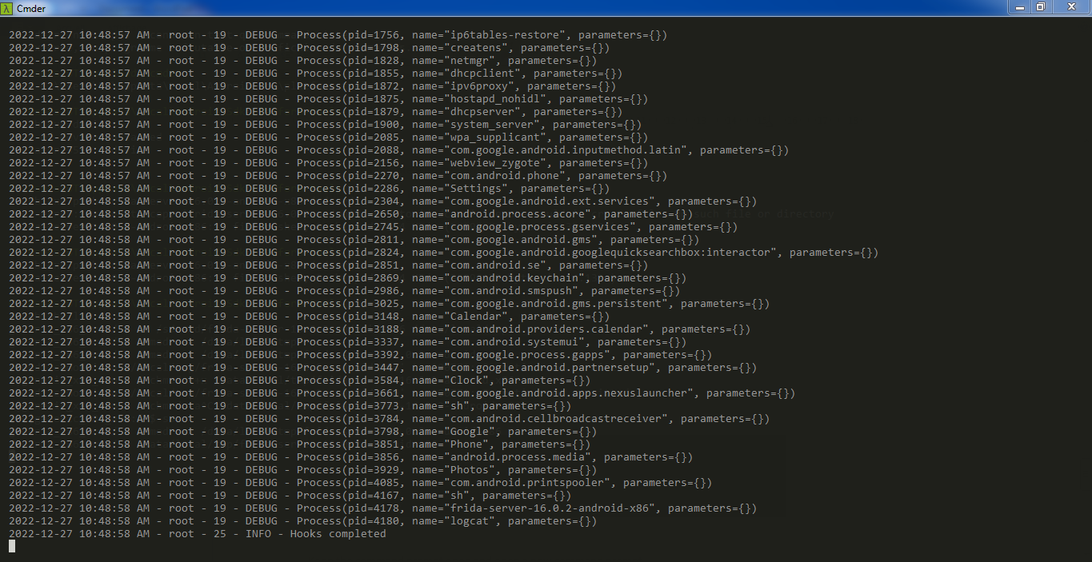This screenshot has width=1092, height=562.
Task: Click the "logcat" process name
Action: pyautogui.click(x=470, y=521)
